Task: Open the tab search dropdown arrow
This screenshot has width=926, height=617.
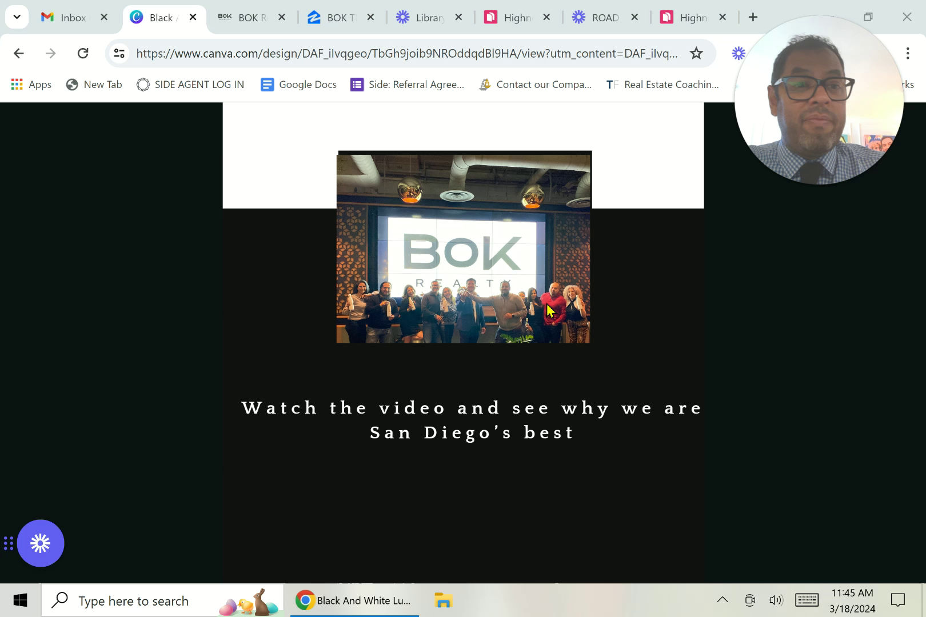Action: pos(17,17)
